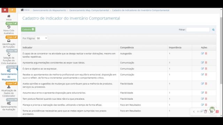Delete 'Assume seus erros' row
Image resolution: width=223 pixels, height=125 pixels.
tap(206, 93)
